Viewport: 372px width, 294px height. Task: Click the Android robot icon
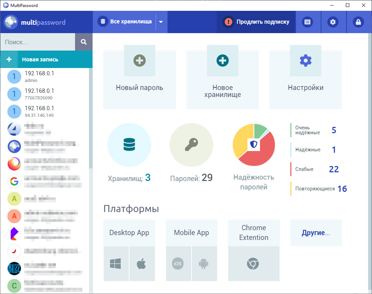pos(204,264)
